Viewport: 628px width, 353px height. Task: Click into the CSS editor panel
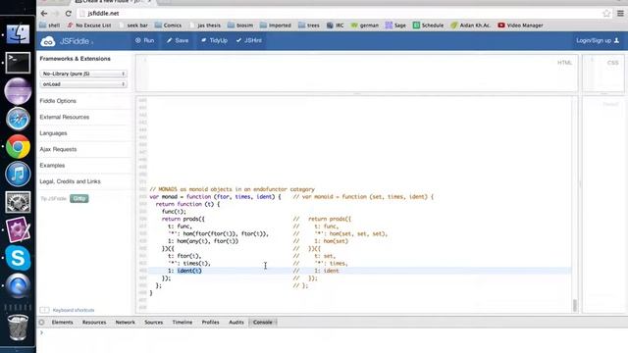[x=602, y=74]
